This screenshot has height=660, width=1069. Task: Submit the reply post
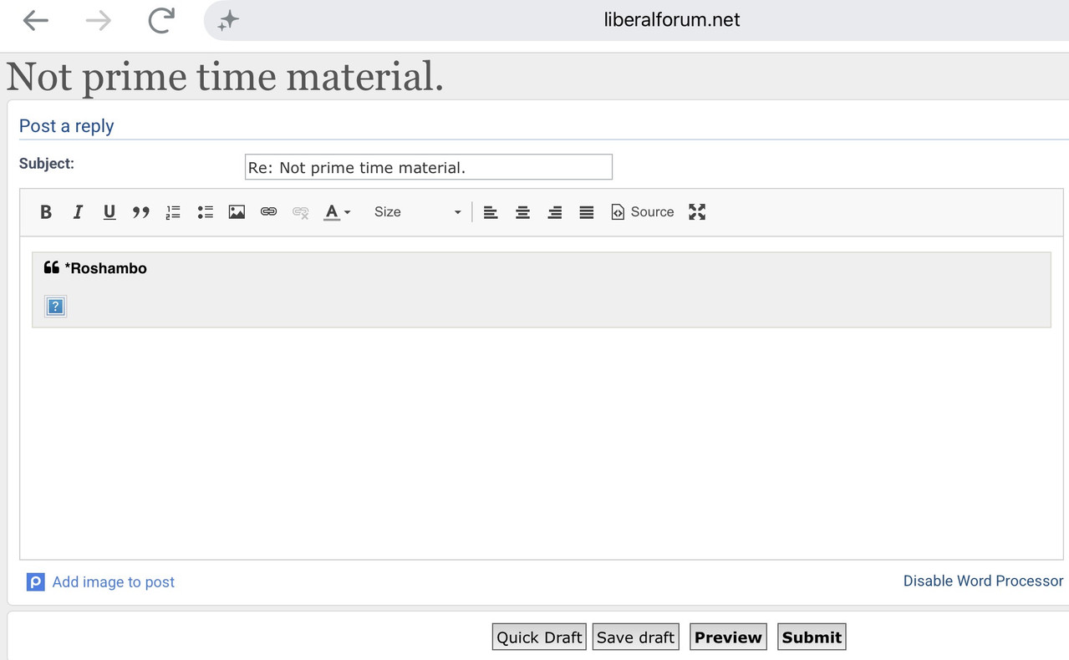[812, 637]
